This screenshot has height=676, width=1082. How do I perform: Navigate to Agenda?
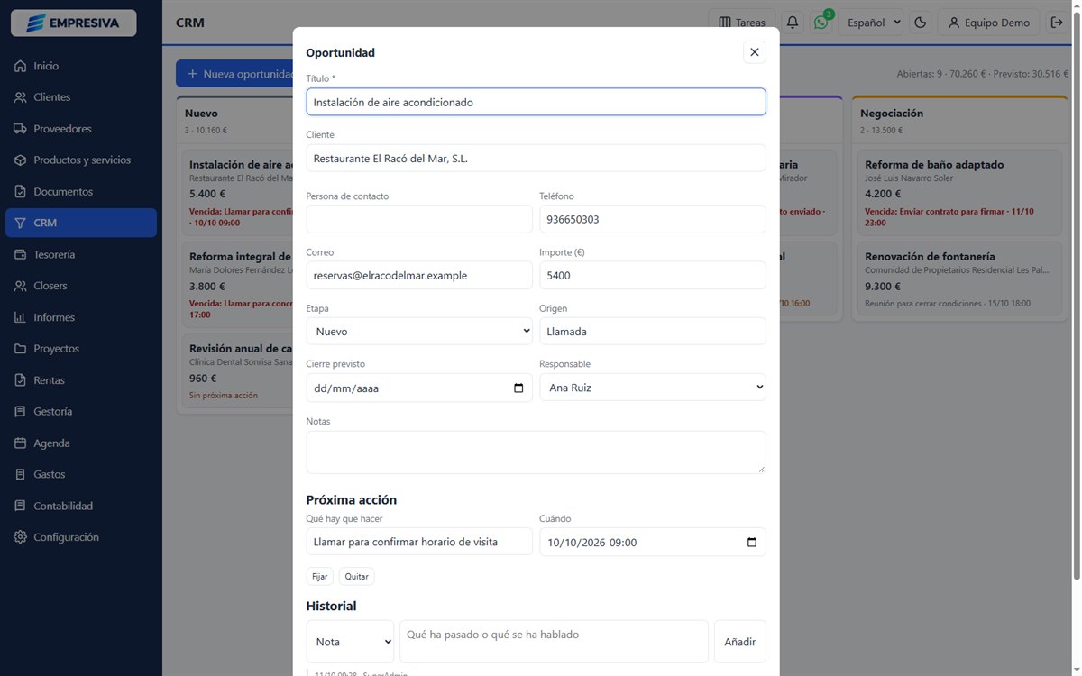point(81,443)
